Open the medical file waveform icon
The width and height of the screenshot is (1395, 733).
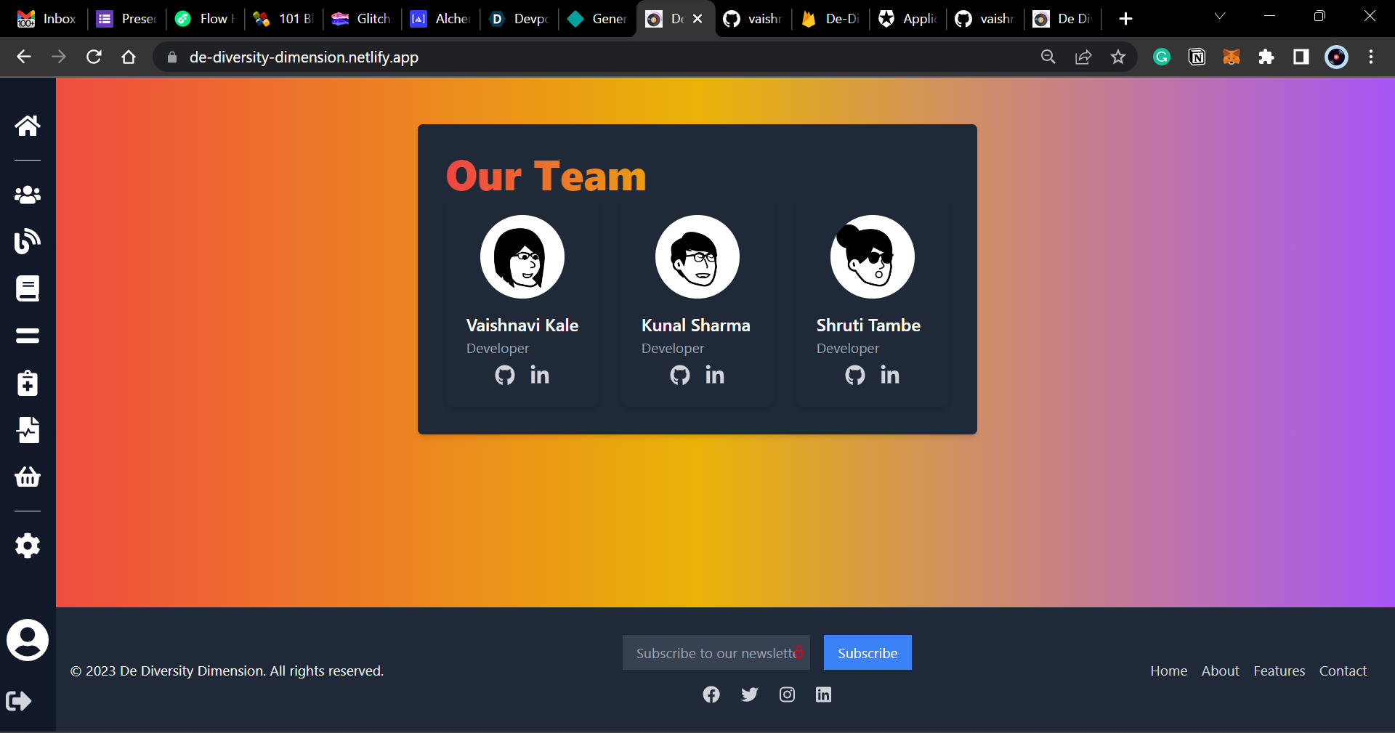point(28,430)
